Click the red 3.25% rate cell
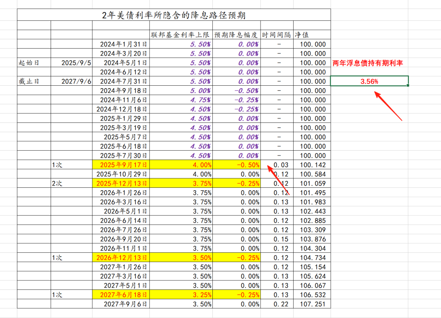 (x=181, y=295)
